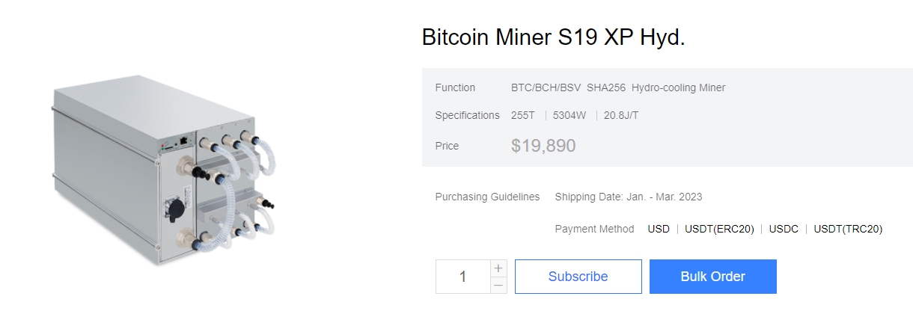Select USD payment method
The width and height of the screenshot is (913, 311).
(x=659, y=229)
